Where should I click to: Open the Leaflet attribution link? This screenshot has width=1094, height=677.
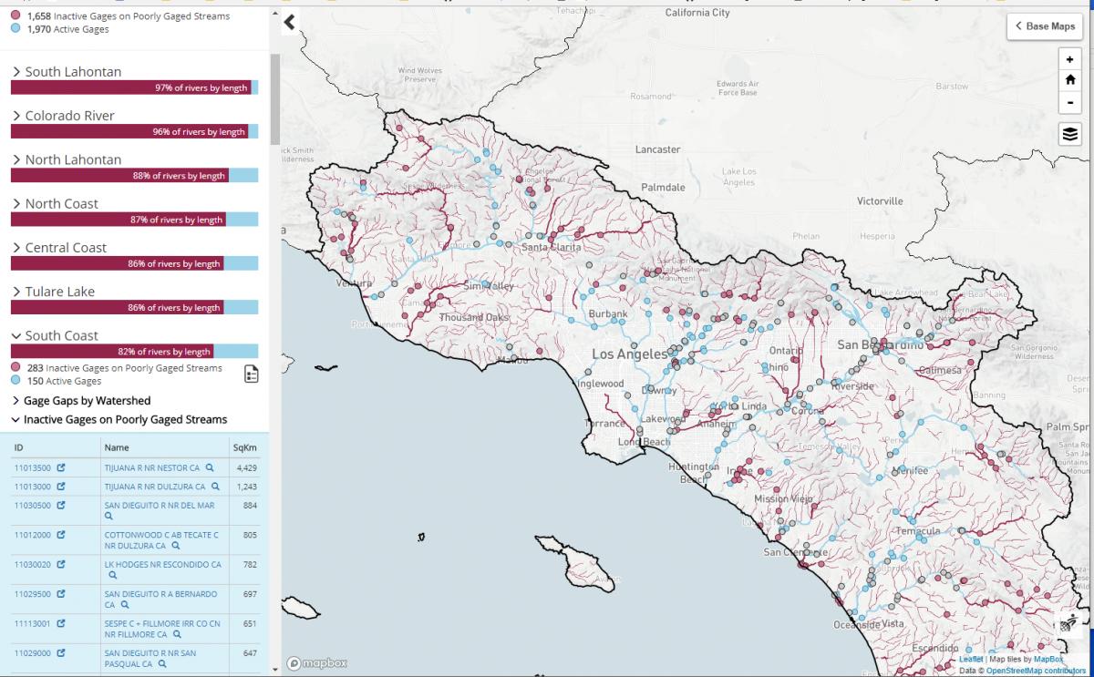(971, 659)
